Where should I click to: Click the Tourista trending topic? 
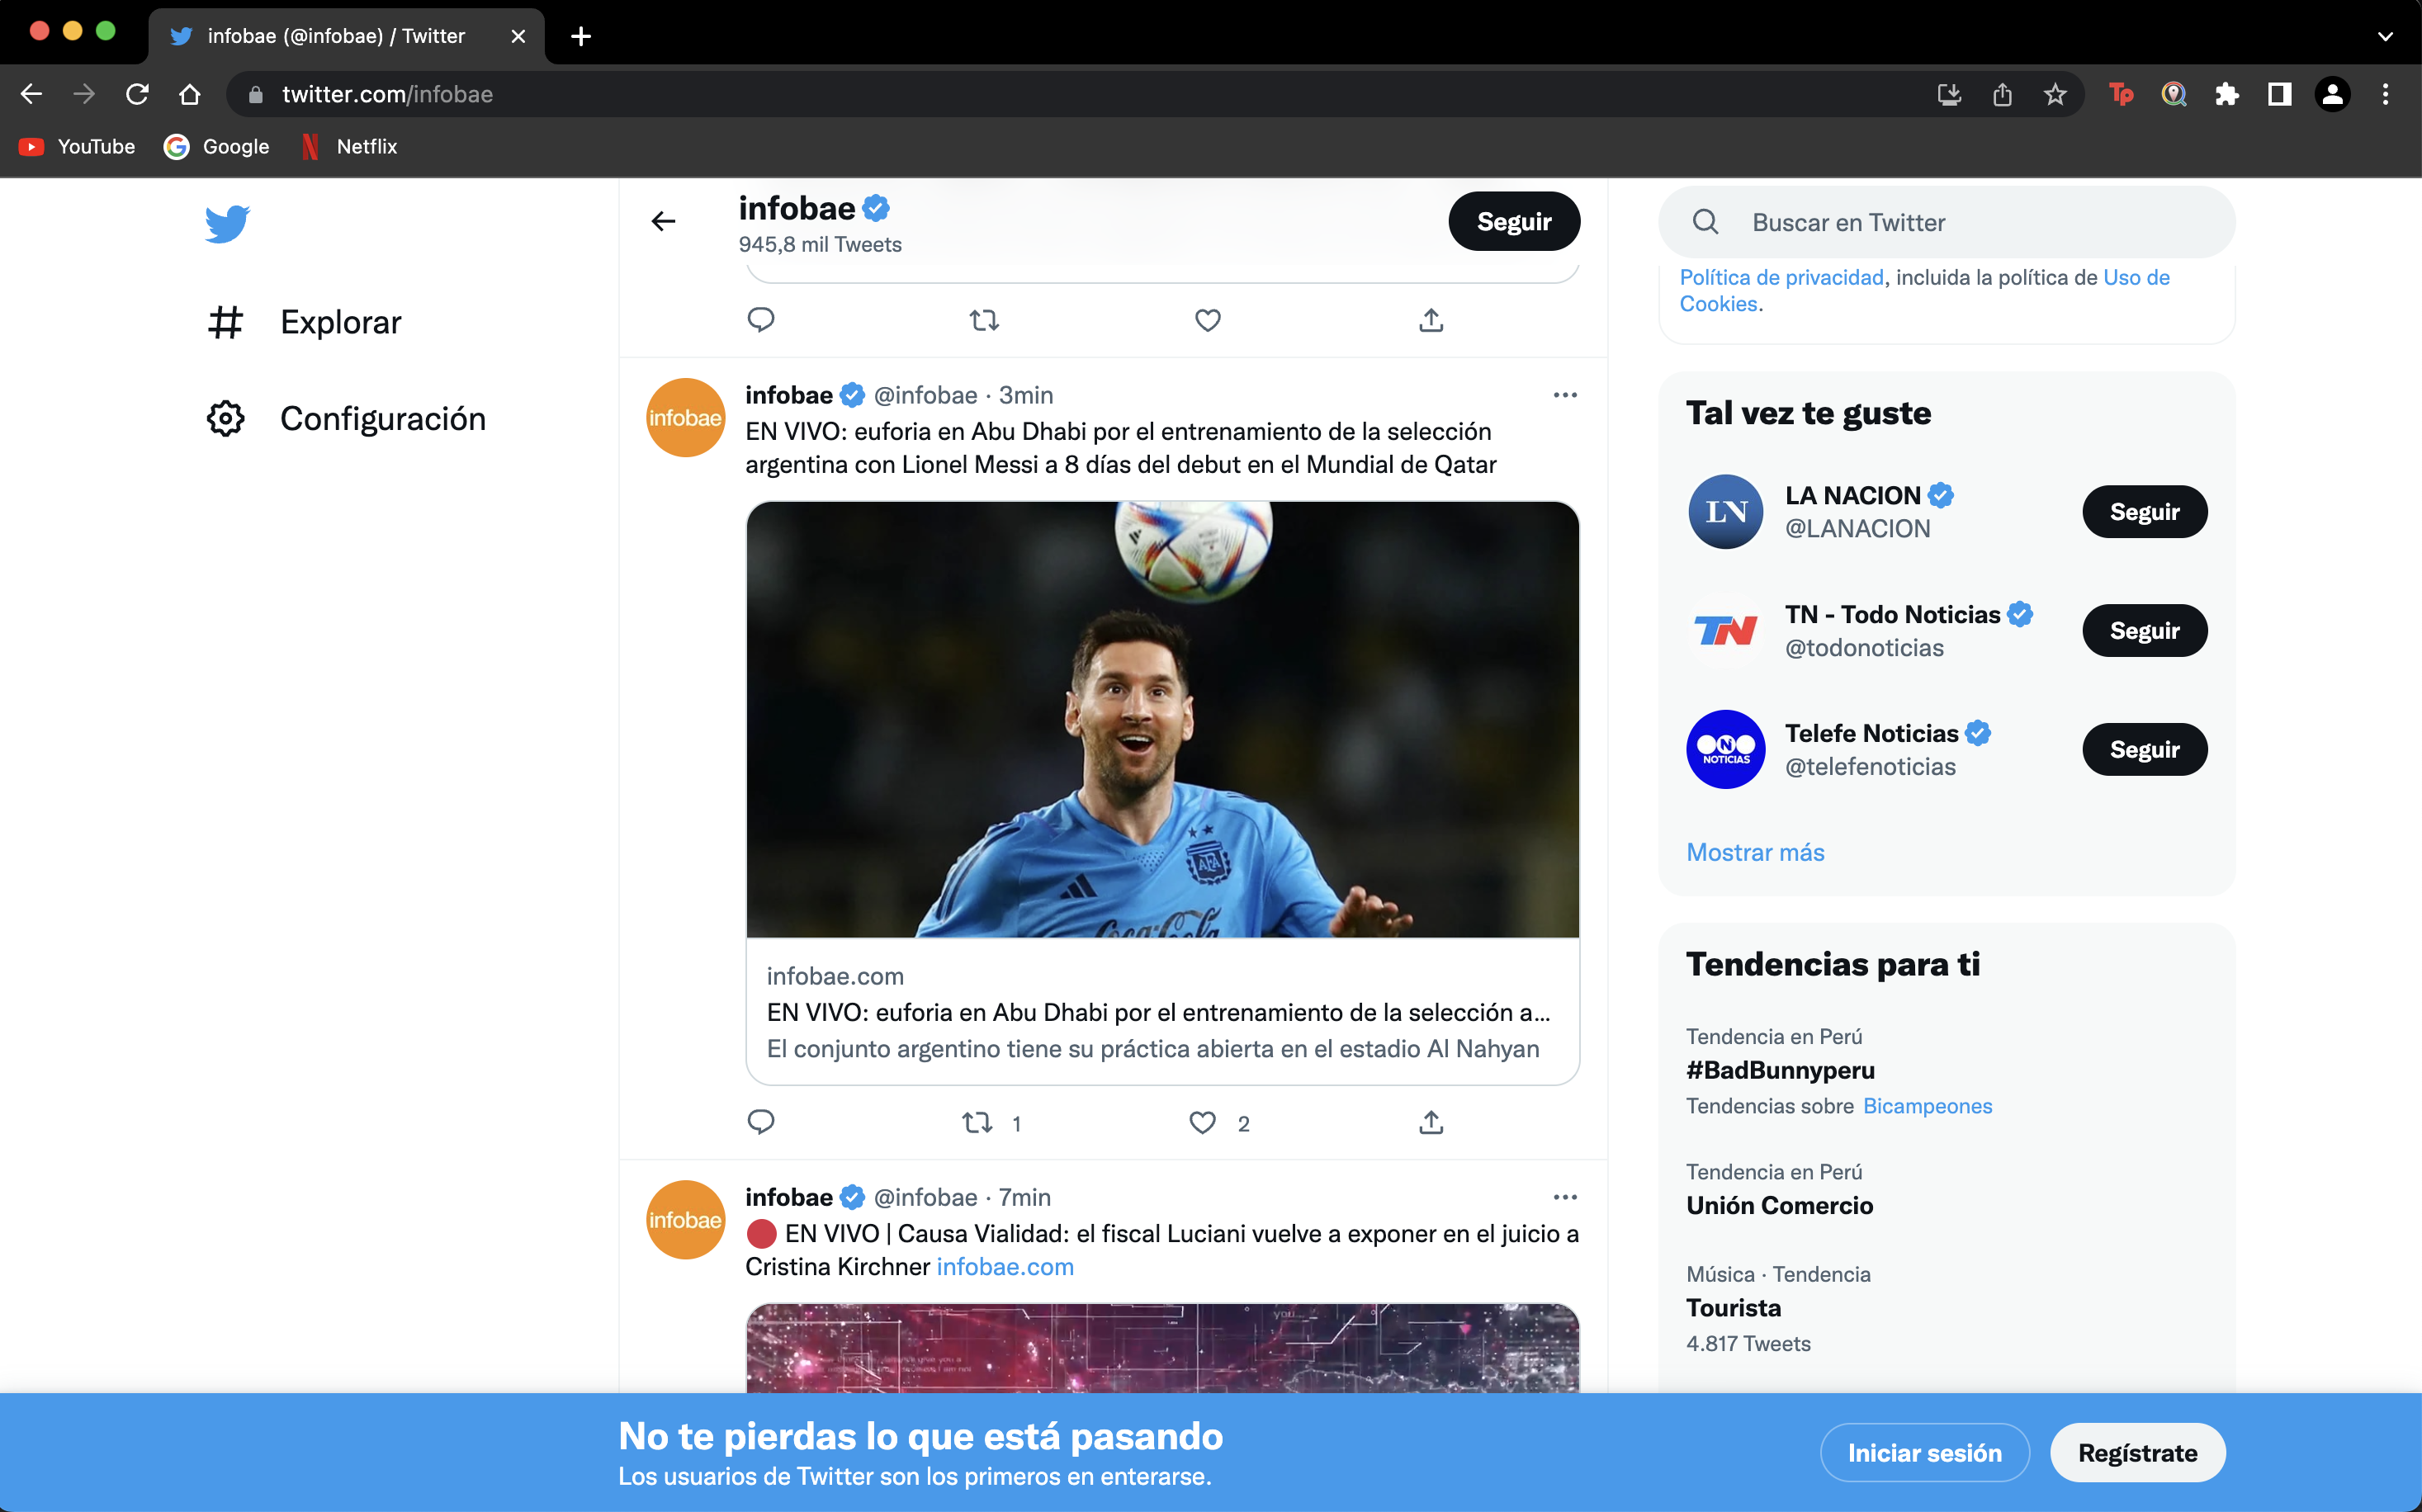click(x=1734, y=1308)
